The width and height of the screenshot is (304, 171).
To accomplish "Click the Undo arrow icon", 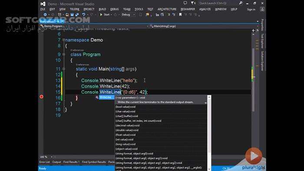I will click(83, 14).
